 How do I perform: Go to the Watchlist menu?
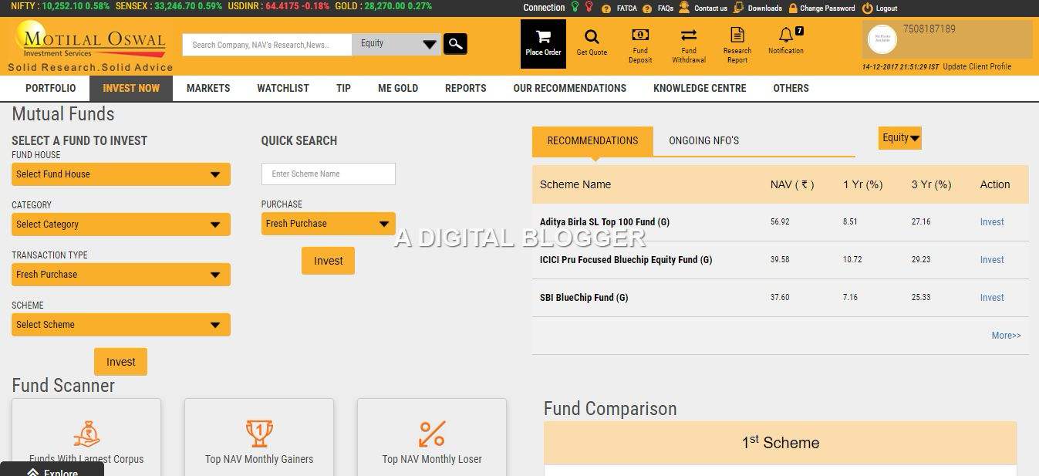[x=283, y=88]
